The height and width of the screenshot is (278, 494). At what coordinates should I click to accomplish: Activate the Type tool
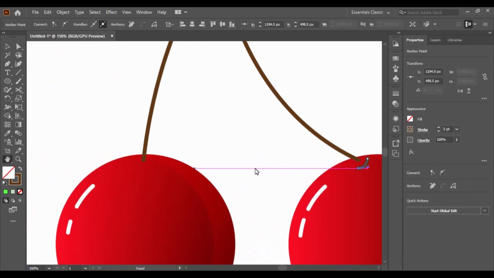[7, 73]
